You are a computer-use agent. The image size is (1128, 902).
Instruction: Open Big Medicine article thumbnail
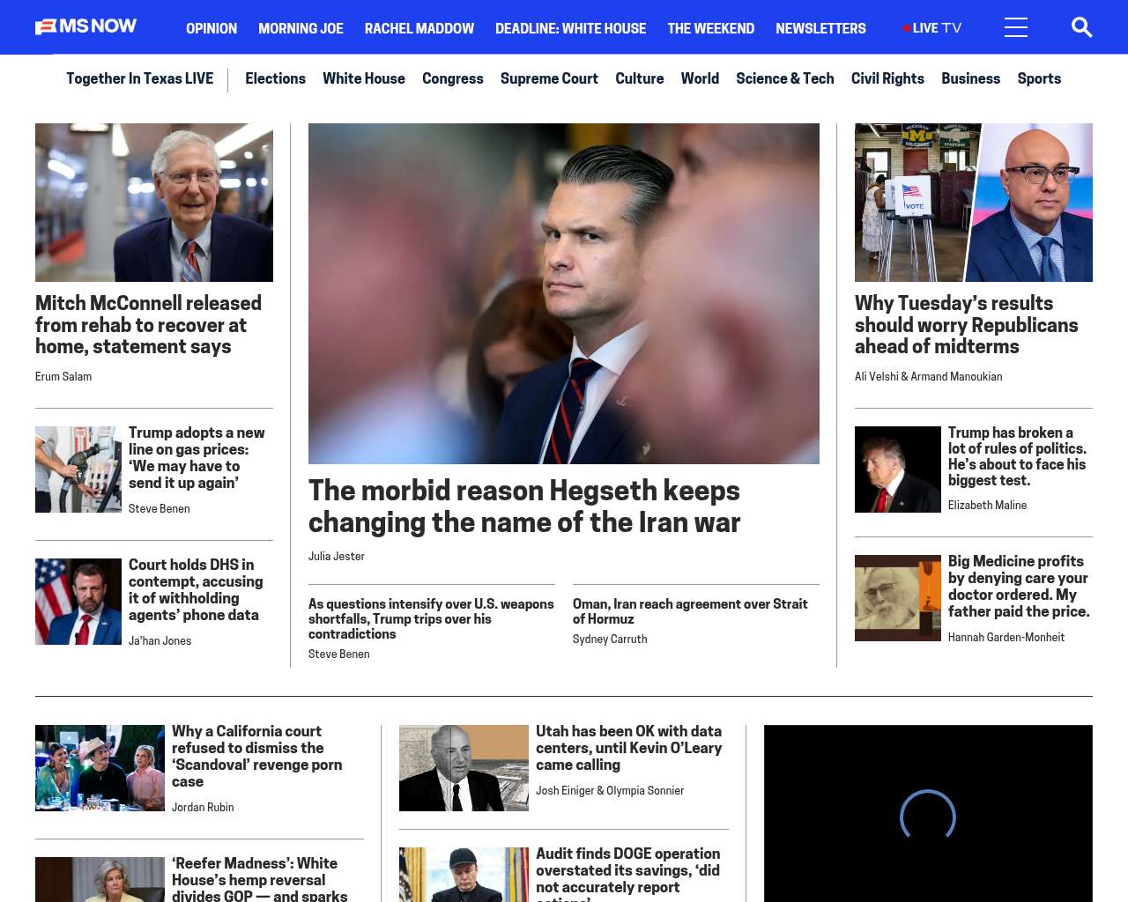(x=898, y=598)
